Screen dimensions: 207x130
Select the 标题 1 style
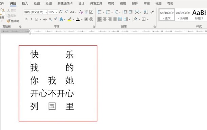199,15
